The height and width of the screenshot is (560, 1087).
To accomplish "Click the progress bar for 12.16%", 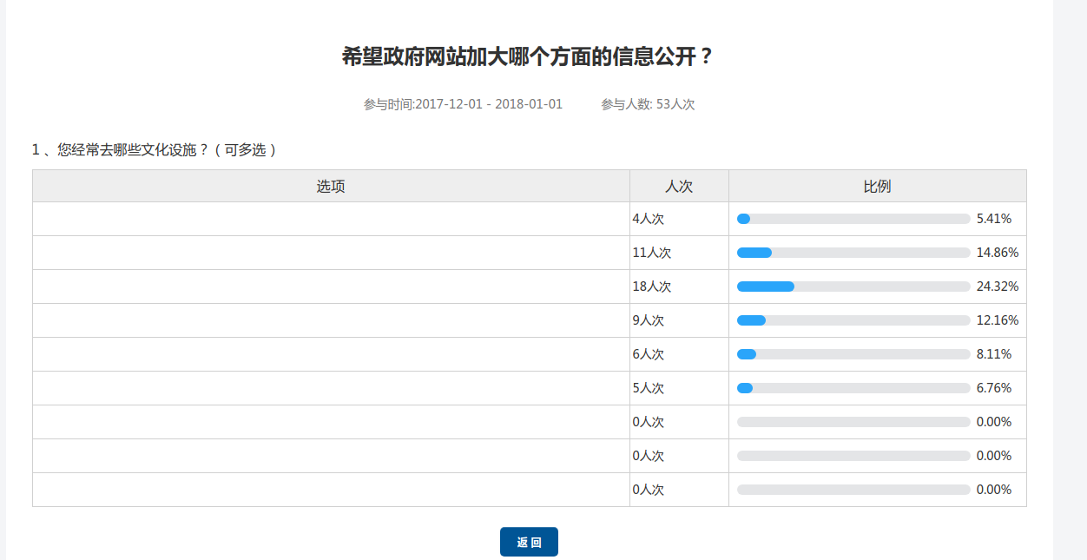I will 853,320.
